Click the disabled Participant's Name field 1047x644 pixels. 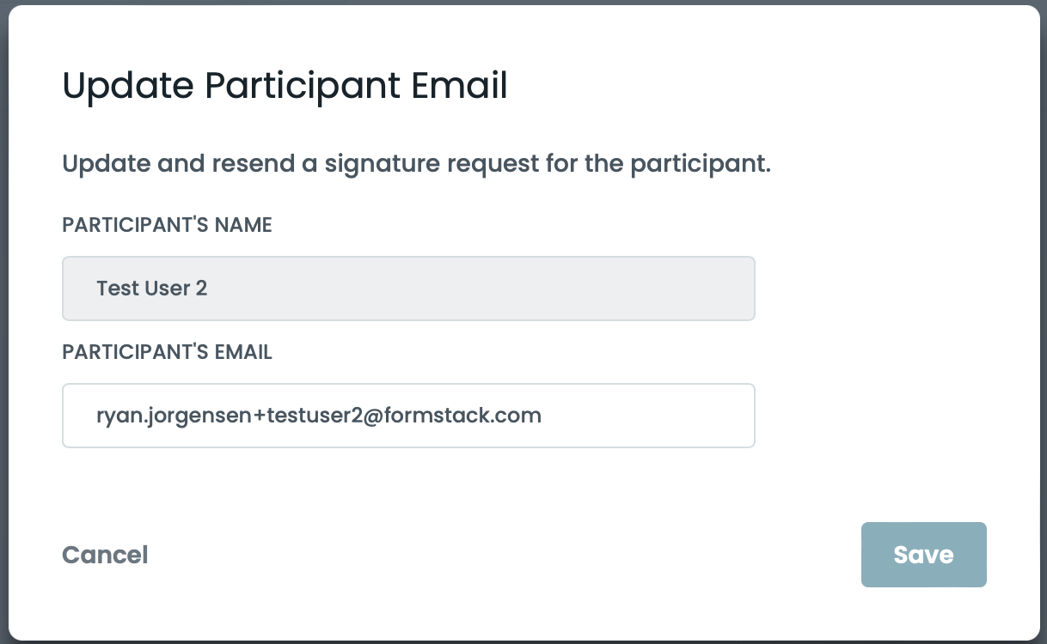point(408,289)
